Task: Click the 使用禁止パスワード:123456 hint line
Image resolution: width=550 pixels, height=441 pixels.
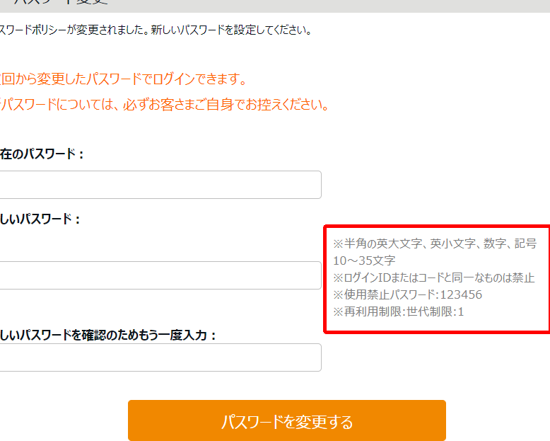Action: click(406, 294)
